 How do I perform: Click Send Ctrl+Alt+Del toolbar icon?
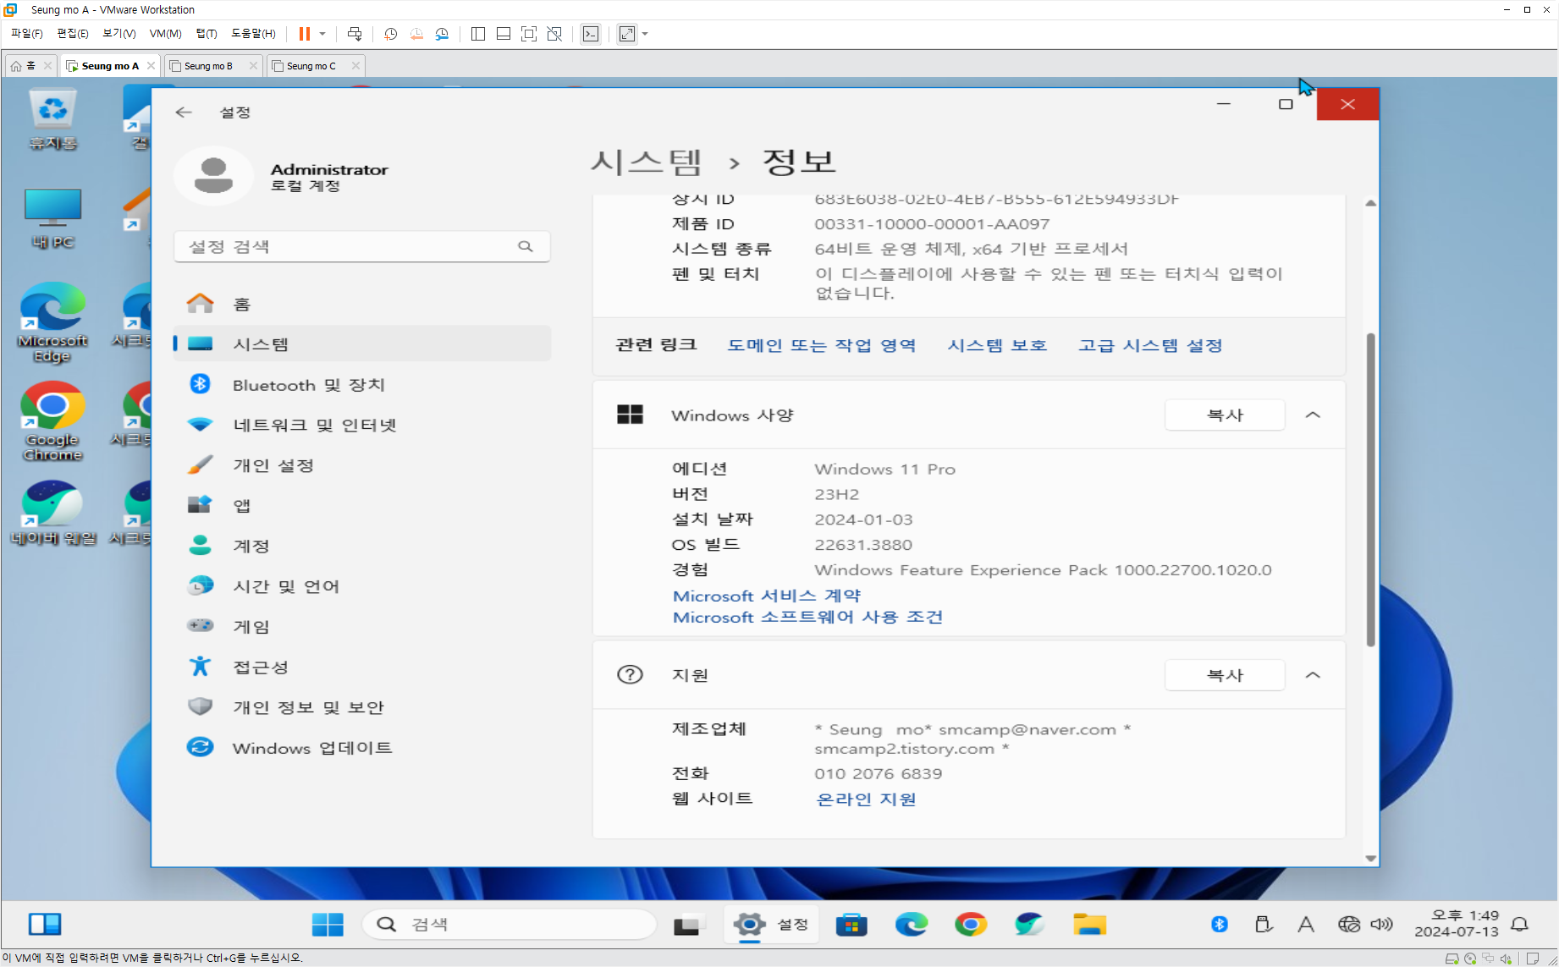[x=355, y=34]
